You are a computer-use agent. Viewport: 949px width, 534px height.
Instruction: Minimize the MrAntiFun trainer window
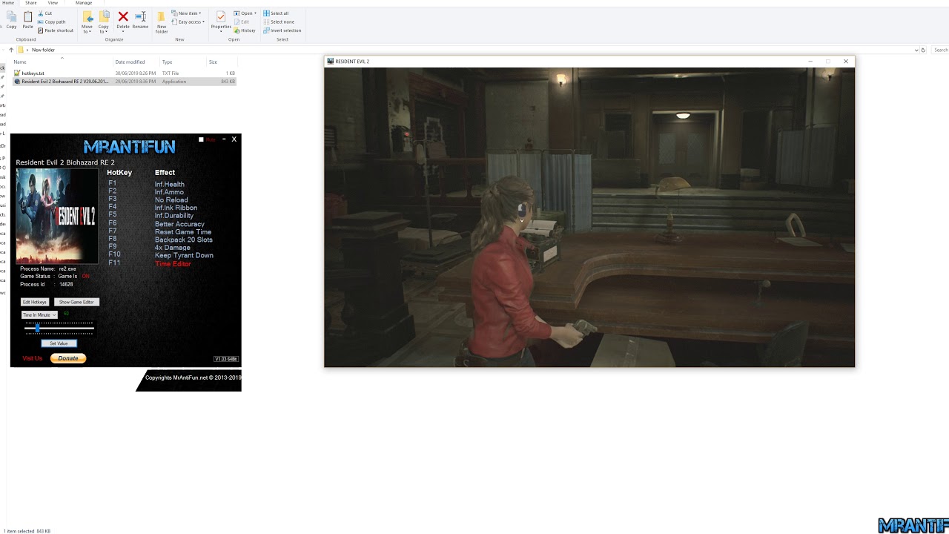click(224, 139)
